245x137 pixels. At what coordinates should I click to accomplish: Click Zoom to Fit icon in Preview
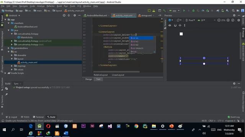click(x=233, y=20)
